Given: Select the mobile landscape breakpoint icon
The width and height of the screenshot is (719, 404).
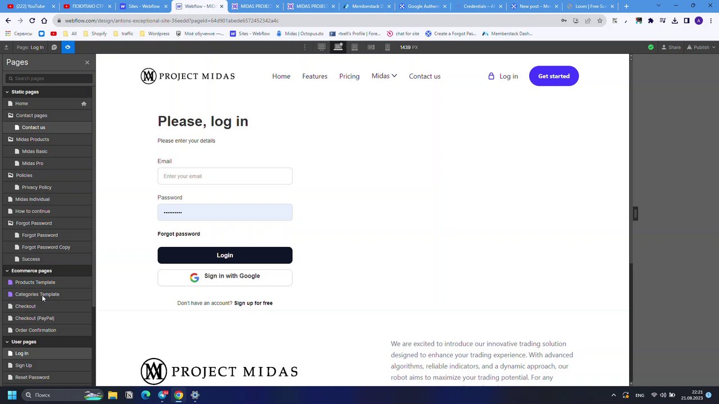Looking at the screenshot, I should 371,47.
